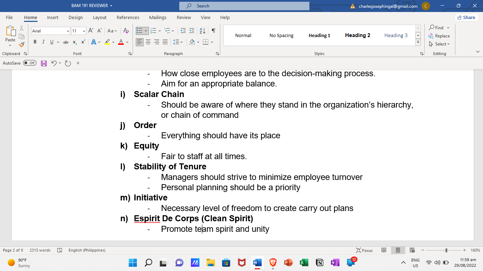Justify the paragraph text
The image size is (483, 271).
pos(165,42)
